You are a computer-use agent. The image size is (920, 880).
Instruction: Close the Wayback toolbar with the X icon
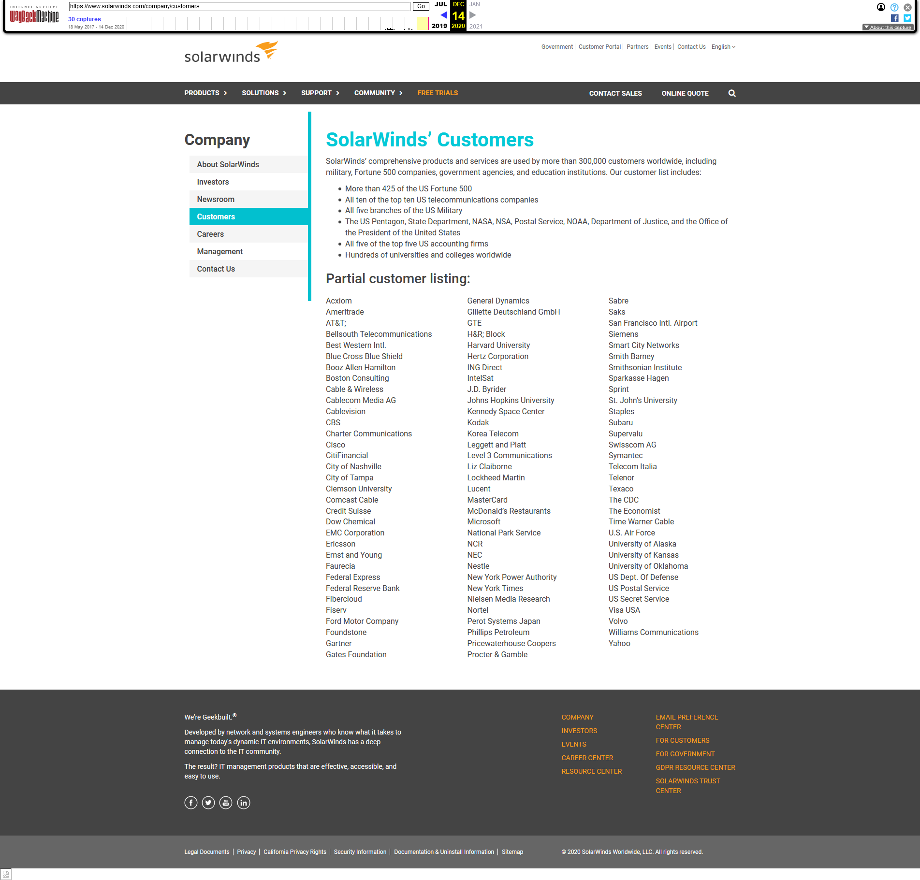(x=907, y=7)
